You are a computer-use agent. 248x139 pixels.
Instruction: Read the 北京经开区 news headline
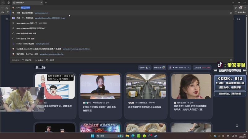(99, 109)
